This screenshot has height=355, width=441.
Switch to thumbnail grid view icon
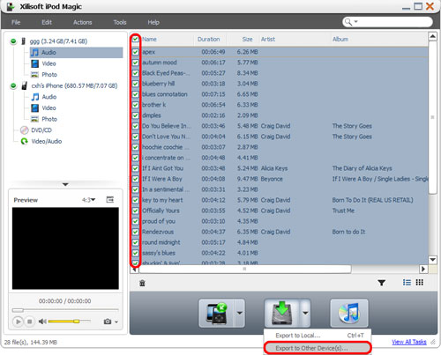click(420, 283)
